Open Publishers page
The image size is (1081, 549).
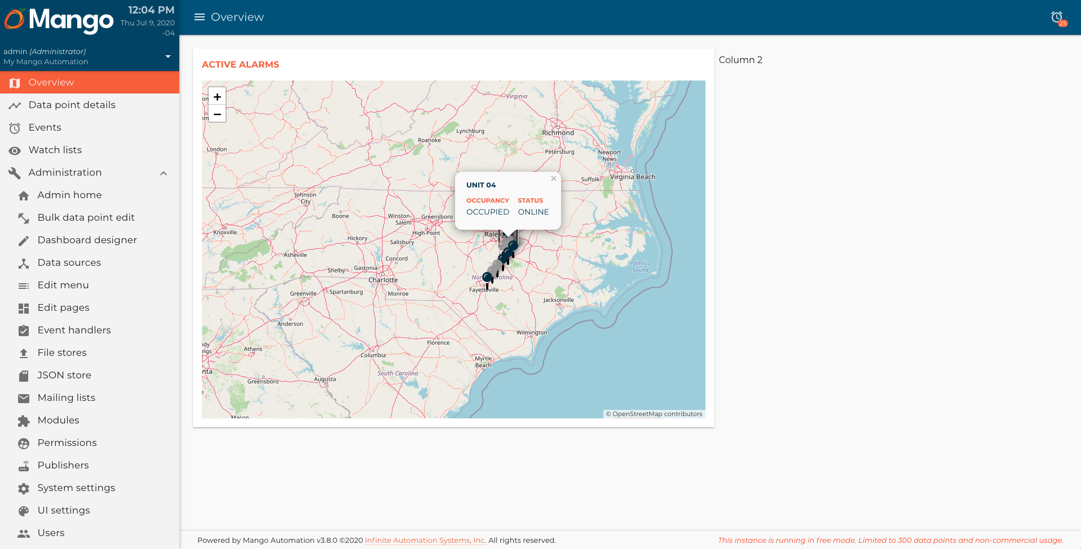pos(90,465)
